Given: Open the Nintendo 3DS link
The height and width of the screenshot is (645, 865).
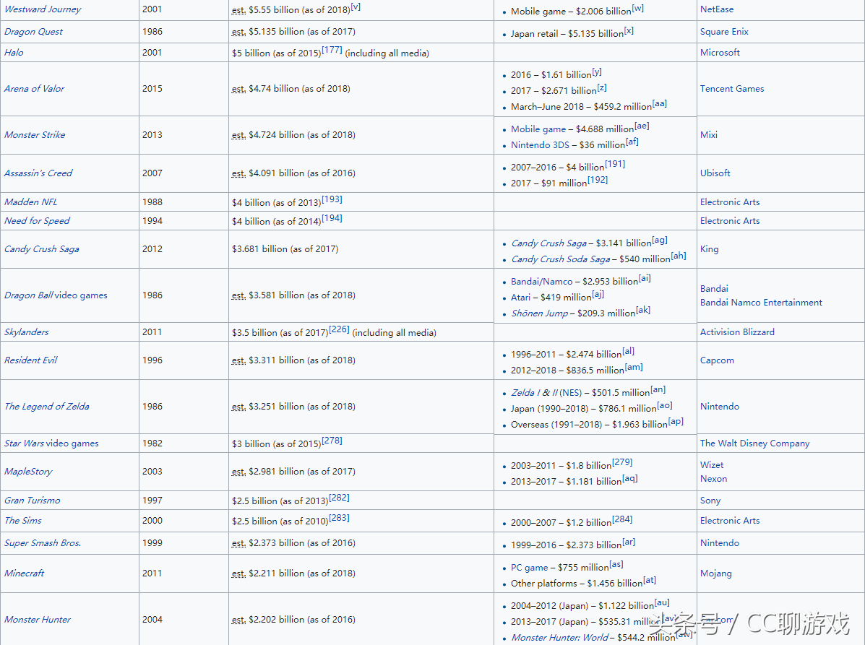Looking at the screenshot, I should point(540,145).
